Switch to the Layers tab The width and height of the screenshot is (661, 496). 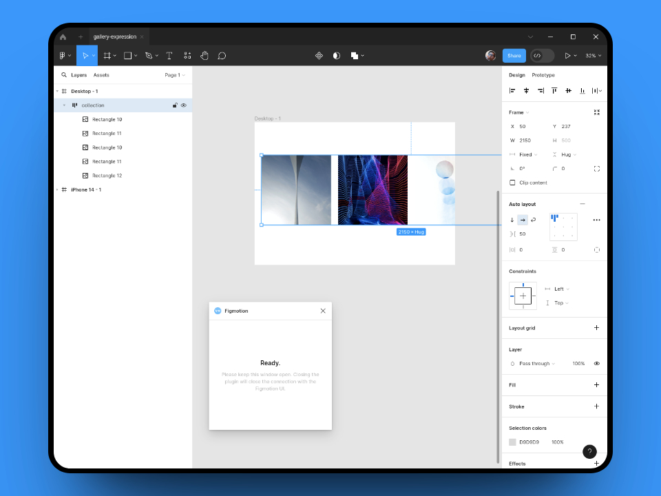pos(78,75)
